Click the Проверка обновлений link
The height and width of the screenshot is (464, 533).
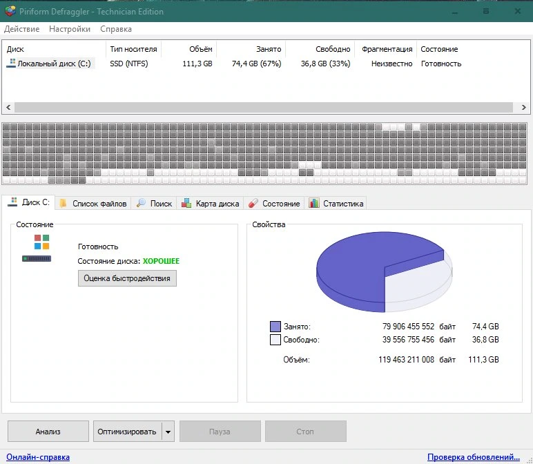pos(474,457)
